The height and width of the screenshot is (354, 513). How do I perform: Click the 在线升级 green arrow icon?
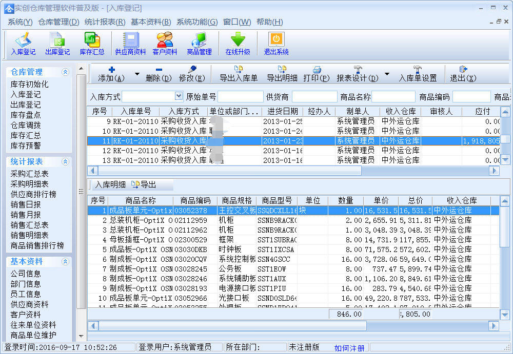coord(238,44)
